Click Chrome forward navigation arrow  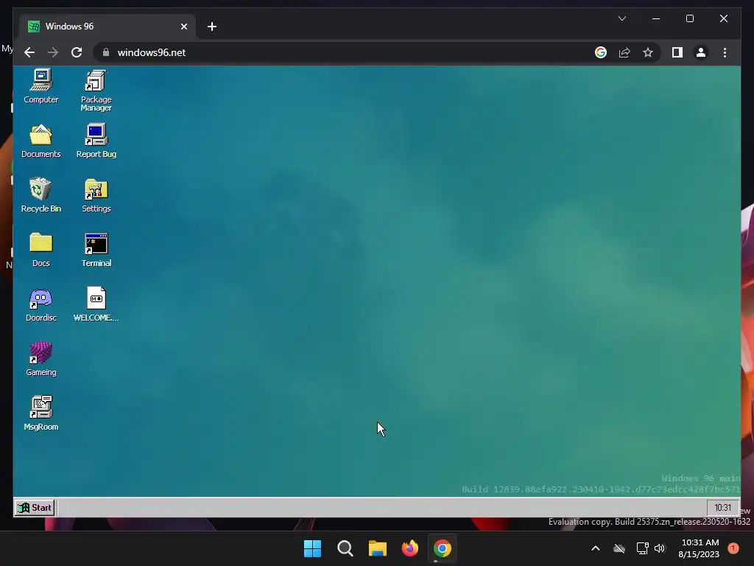coord(53,52)
